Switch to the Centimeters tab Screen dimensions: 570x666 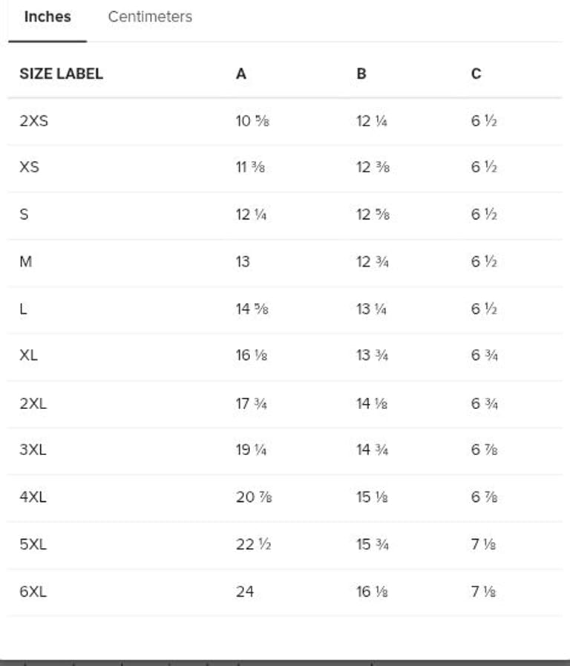click(x=150, y=17)
